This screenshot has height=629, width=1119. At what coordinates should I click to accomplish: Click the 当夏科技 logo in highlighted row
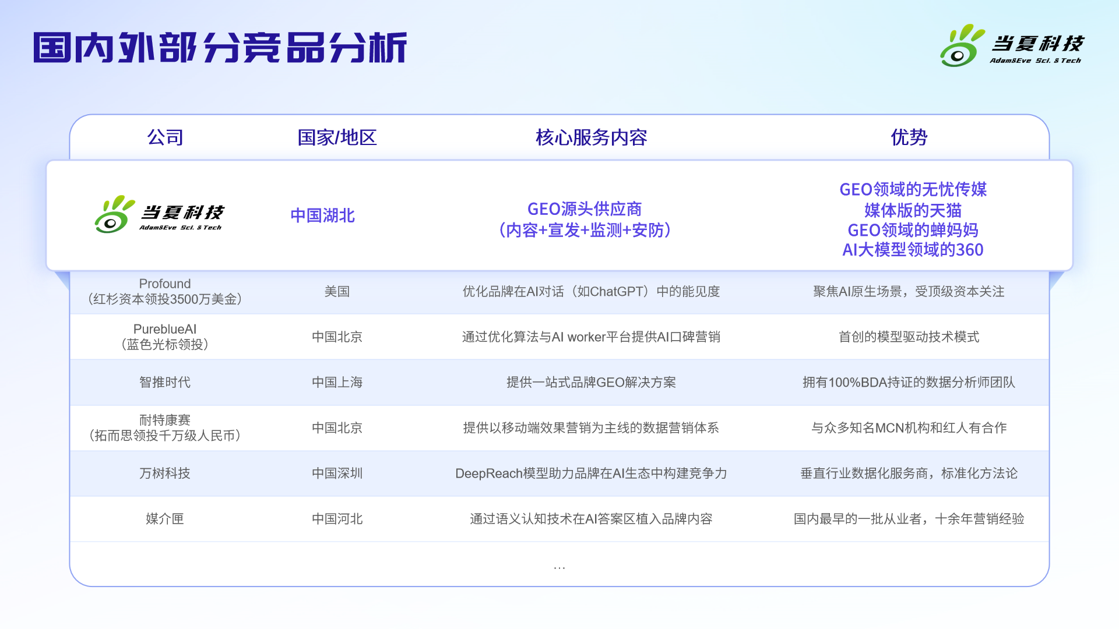(159, 214)
